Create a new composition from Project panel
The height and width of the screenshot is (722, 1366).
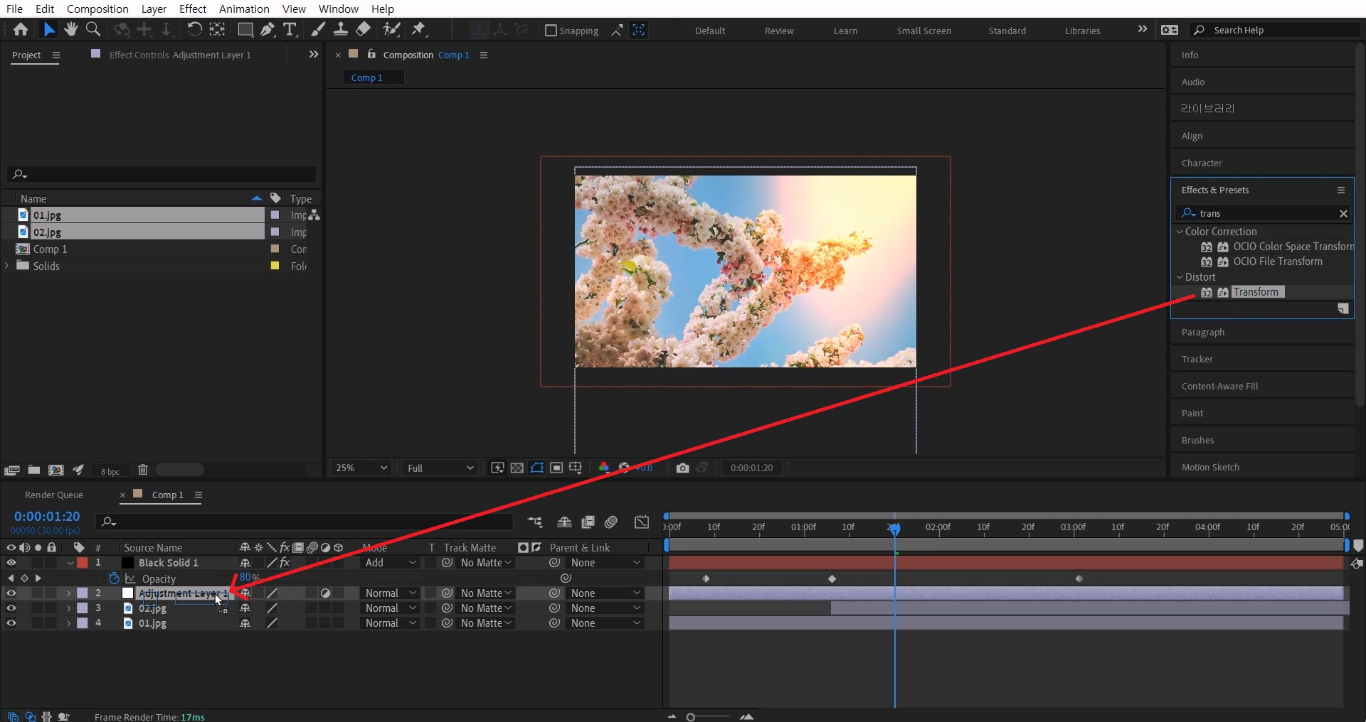(x=55, y=470)
